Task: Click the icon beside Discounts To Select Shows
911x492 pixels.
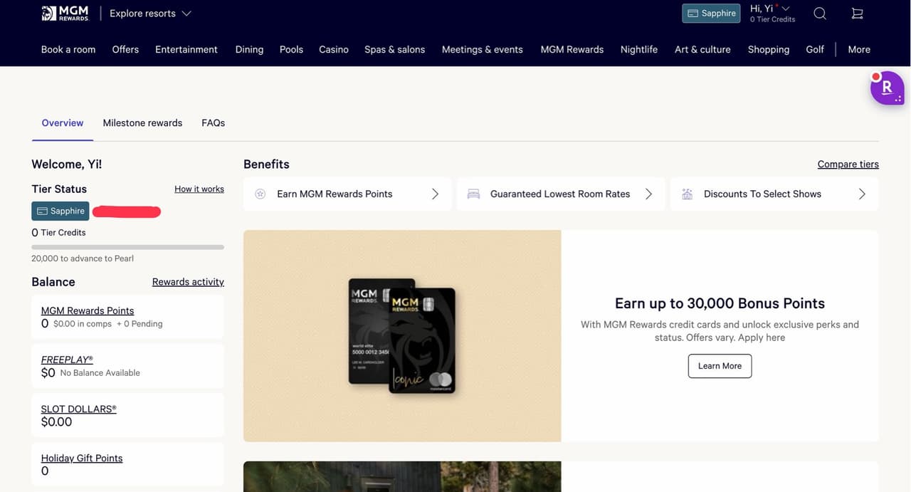Action: [x=688, y=194]
